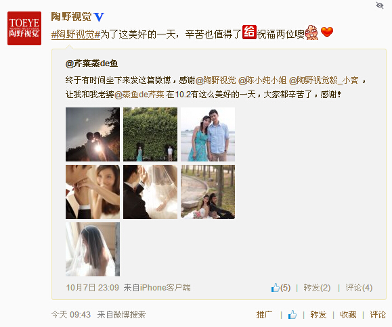The image size is (392, 327).
Task: Click the blushing face emoticon
Action: [311, 32]
